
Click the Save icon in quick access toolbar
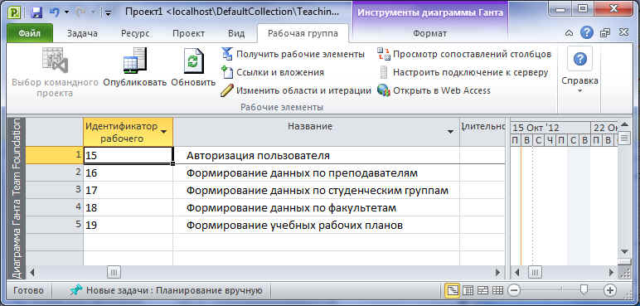(37, 12)
